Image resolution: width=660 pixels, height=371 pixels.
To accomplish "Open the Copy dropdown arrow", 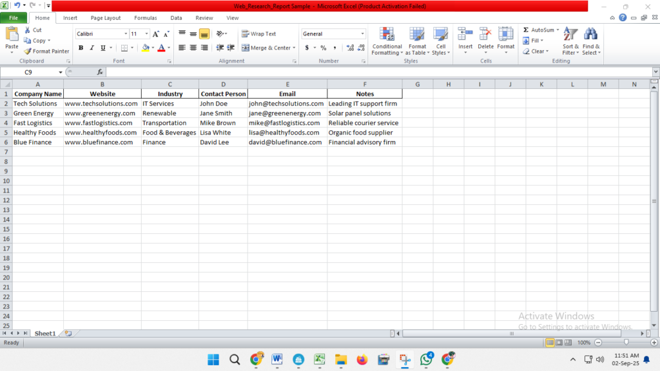I will (x=49, y=41).
